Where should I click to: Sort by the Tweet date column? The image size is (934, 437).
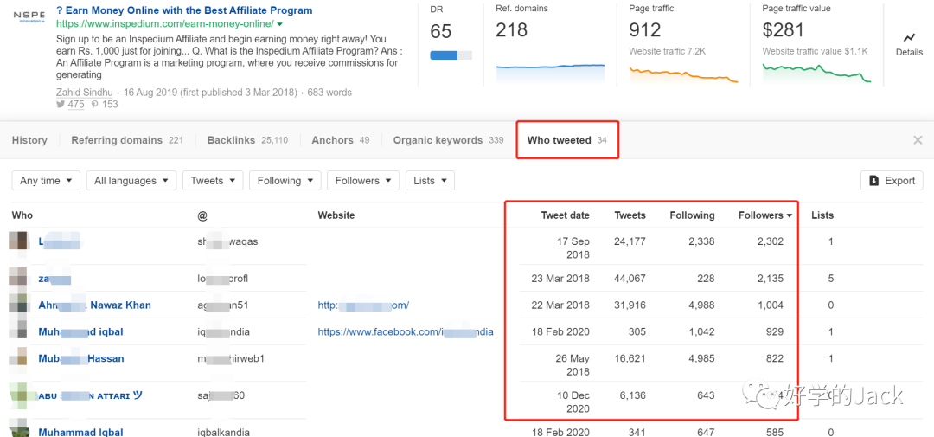566,215
